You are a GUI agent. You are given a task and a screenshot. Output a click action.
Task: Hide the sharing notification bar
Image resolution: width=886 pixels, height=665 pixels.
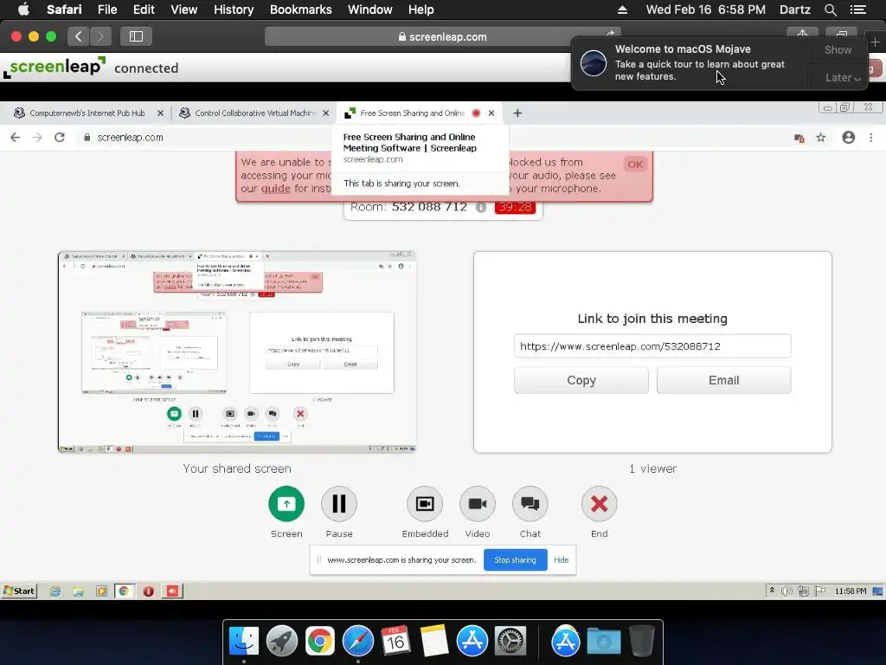561,560
